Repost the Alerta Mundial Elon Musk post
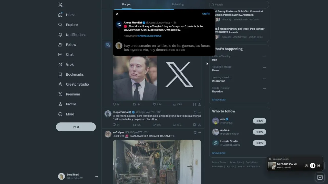Viewport: 328px width, 184px height. tap(134, 104)
